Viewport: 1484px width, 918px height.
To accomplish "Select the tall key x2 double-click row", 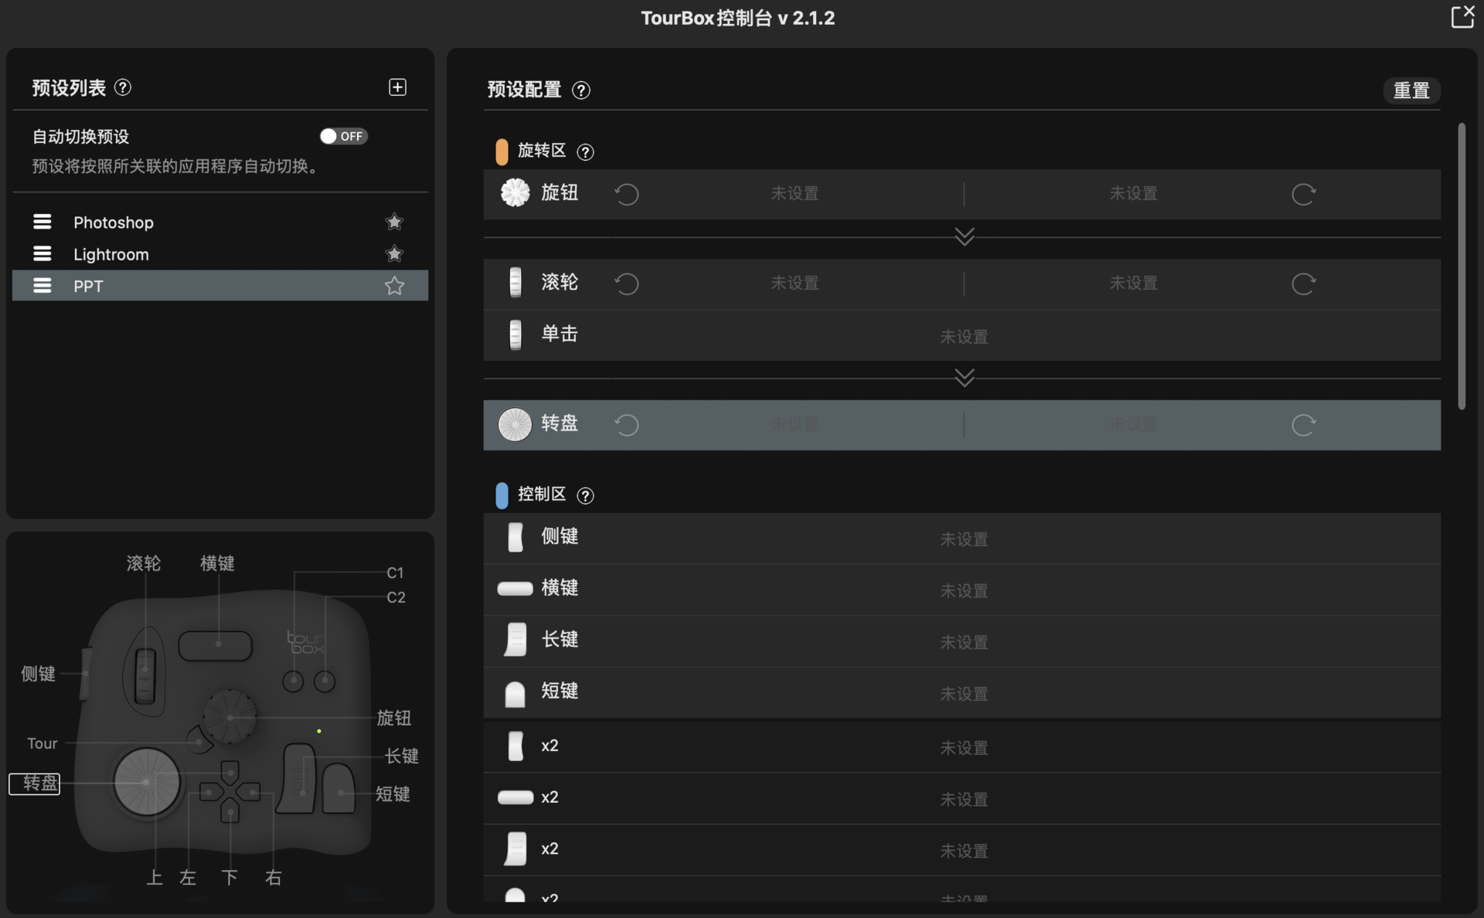I will coord(962,850).
